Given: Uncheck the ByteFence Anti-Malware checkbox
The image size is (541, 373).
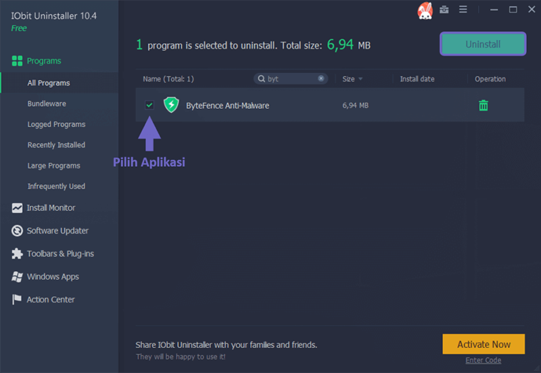Looking at the screenshot, I should click(x=149, y=105).
